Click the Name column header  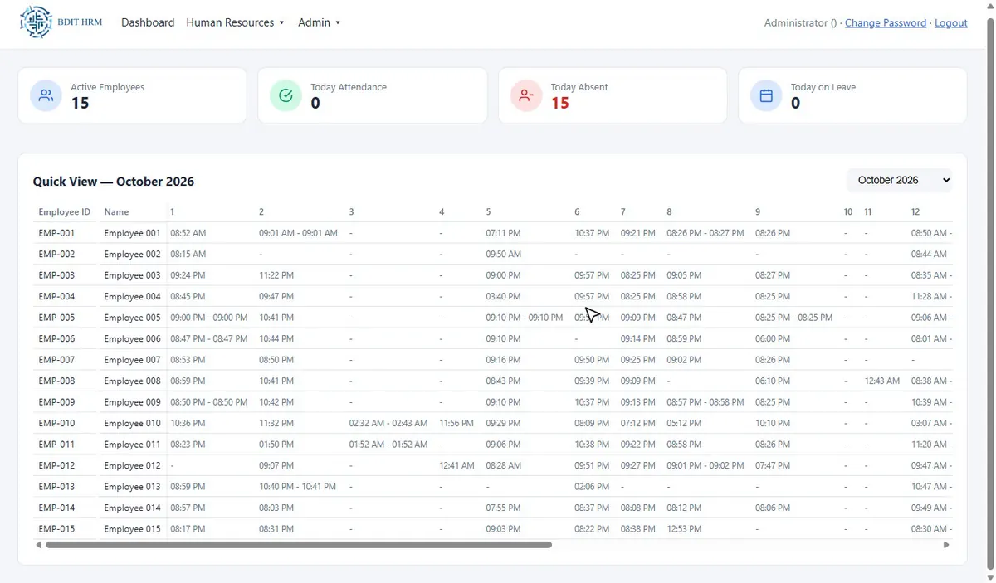click(117, 212)
